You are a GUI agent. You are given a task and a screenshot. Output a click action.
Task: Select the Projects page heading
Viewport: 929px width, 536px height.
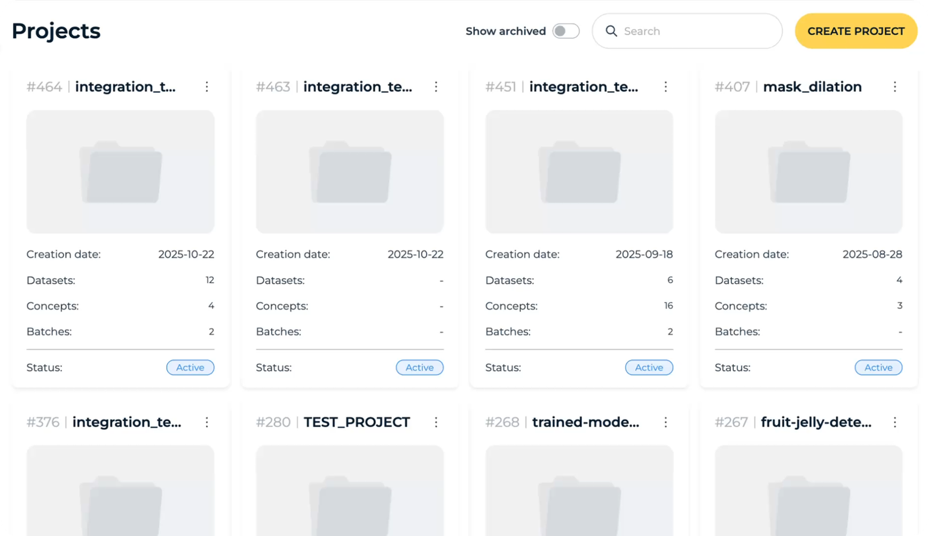pos(56,31)
